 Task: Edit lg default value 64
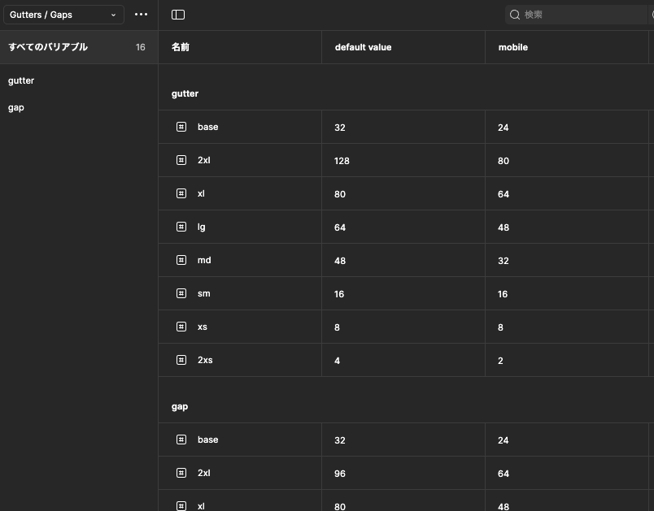(340, 227)
